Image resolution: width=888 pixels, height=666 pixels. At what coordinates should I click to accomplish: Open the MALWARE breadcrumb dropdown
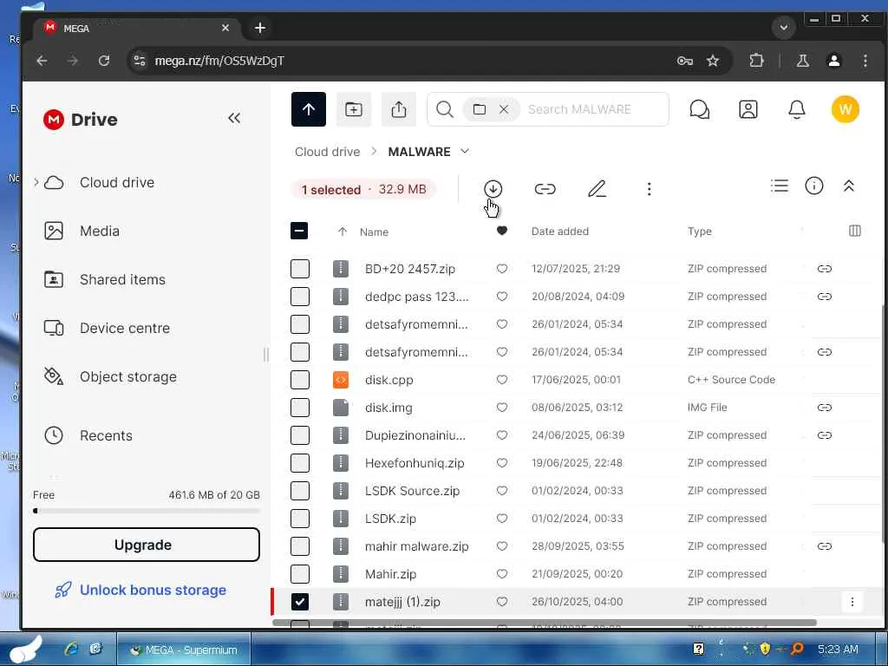(465, 151)
